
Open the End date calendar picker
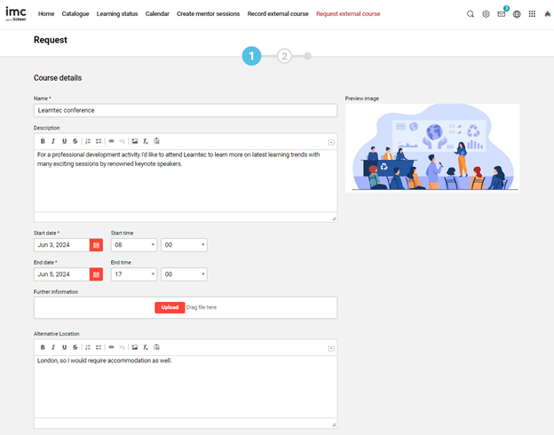[x=96, y=275]
